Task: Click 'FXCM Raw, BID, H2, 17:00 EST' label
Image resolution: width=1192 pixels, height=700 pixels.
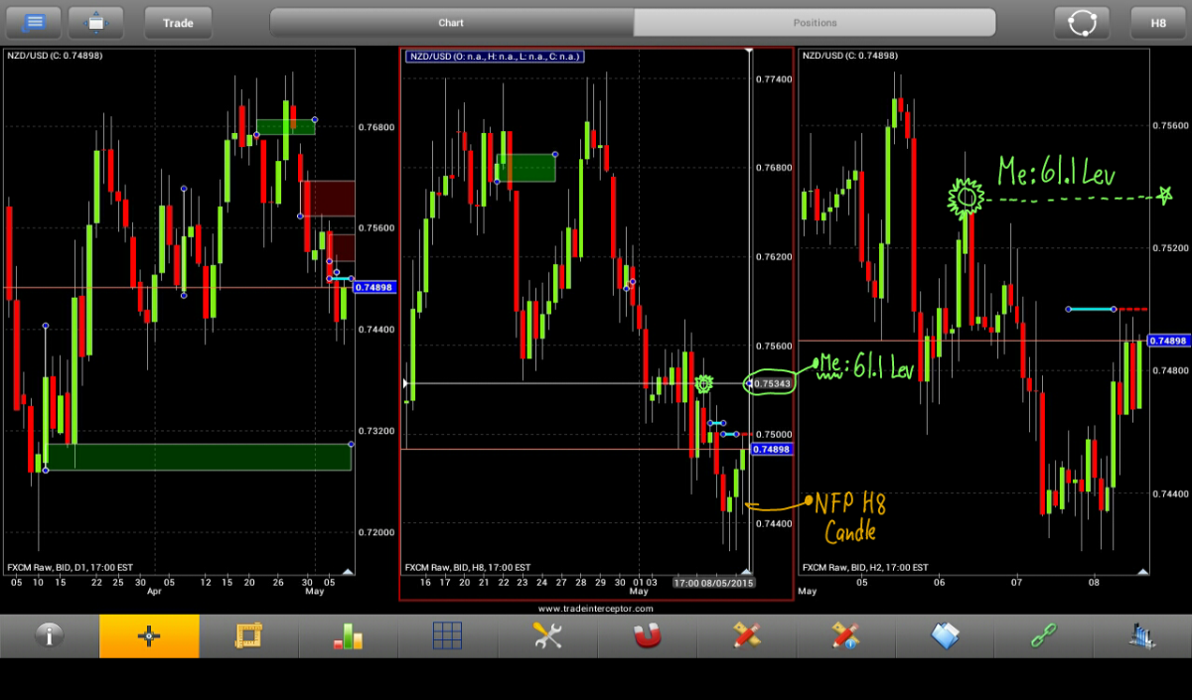Action: click(x=866, y=567)
